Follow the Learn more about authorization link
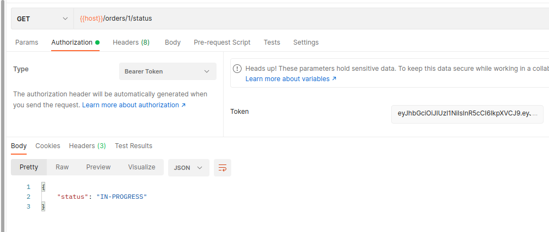Screen dimensions: 549x232 pyautogui.click(x=134, y=105)
